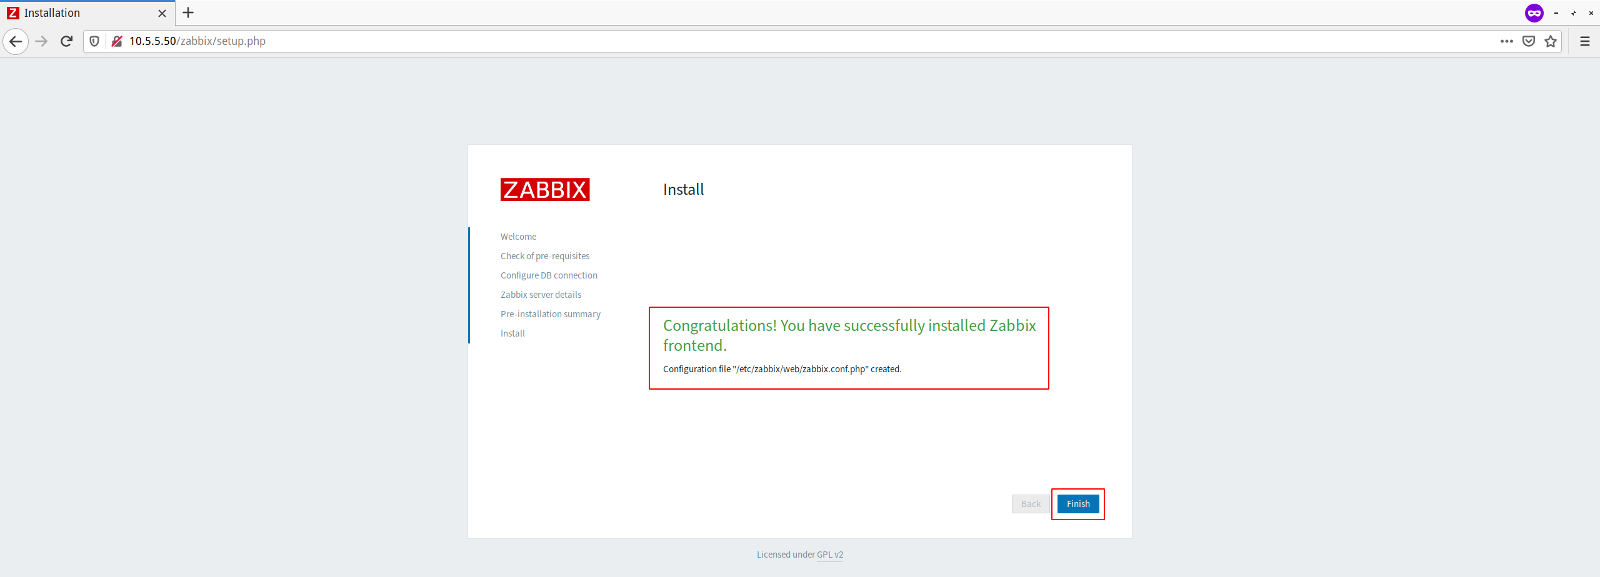Go back using browser back arrow

coord(16,41)
